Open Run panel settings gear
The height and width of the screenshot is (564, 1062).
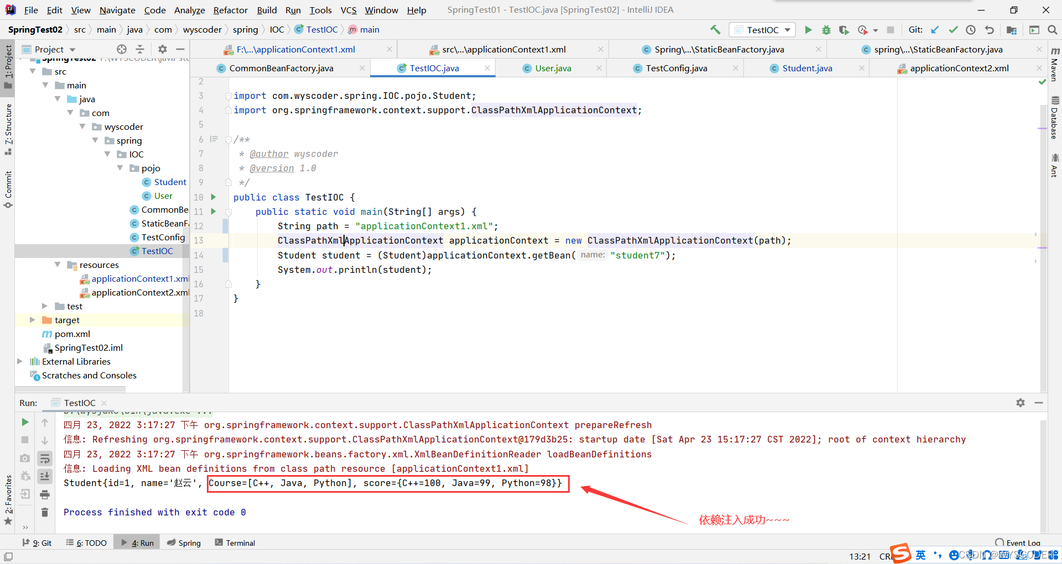(x=1021, y=403)
